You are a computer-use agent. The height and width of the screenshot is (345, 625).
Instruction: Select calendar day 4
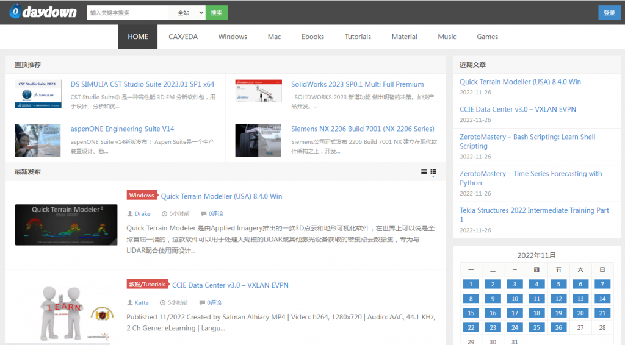click(x=536, y=284)
